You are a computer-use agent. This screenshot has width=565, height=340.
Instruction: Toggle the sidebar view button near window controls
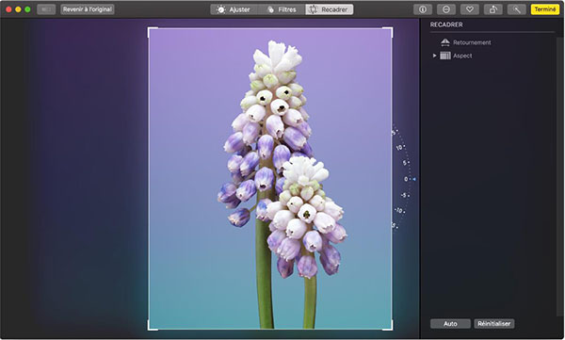(46, 9)
